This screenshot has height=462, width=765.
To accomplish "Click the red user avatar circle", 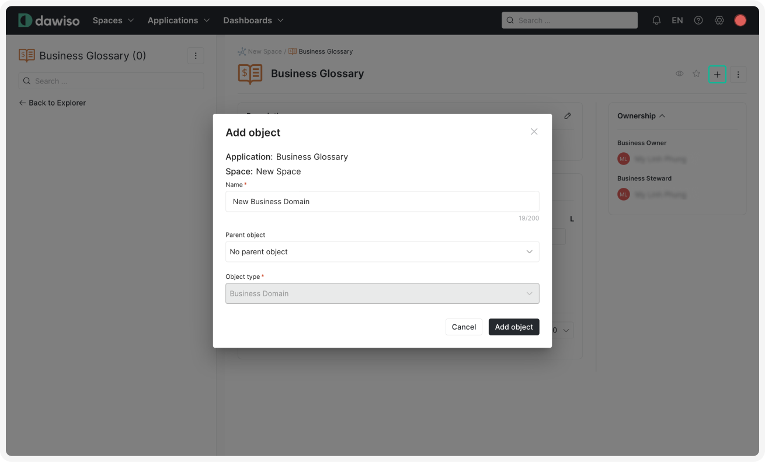I will point(739,20).
